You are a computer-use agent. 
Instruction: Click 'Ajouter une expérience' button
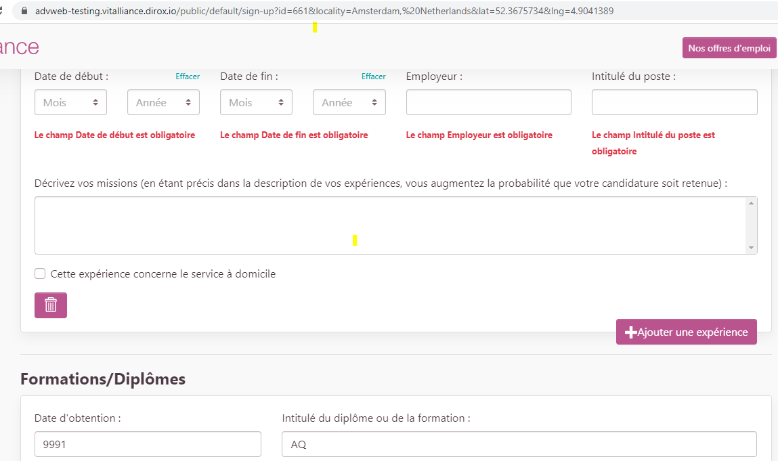[686, 332]
